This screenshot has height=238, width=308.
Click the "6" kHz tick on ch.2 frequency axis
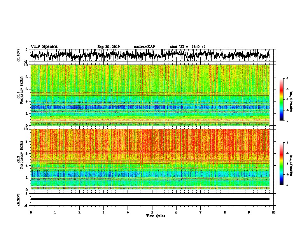click(x=27, y=153)
